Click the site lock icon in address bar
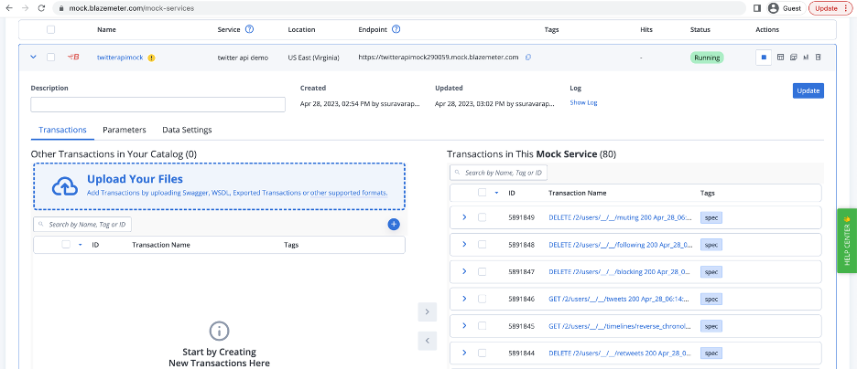The width and height of the screenshot is (857, 369). pyautogui.click(x=61, y=9)
